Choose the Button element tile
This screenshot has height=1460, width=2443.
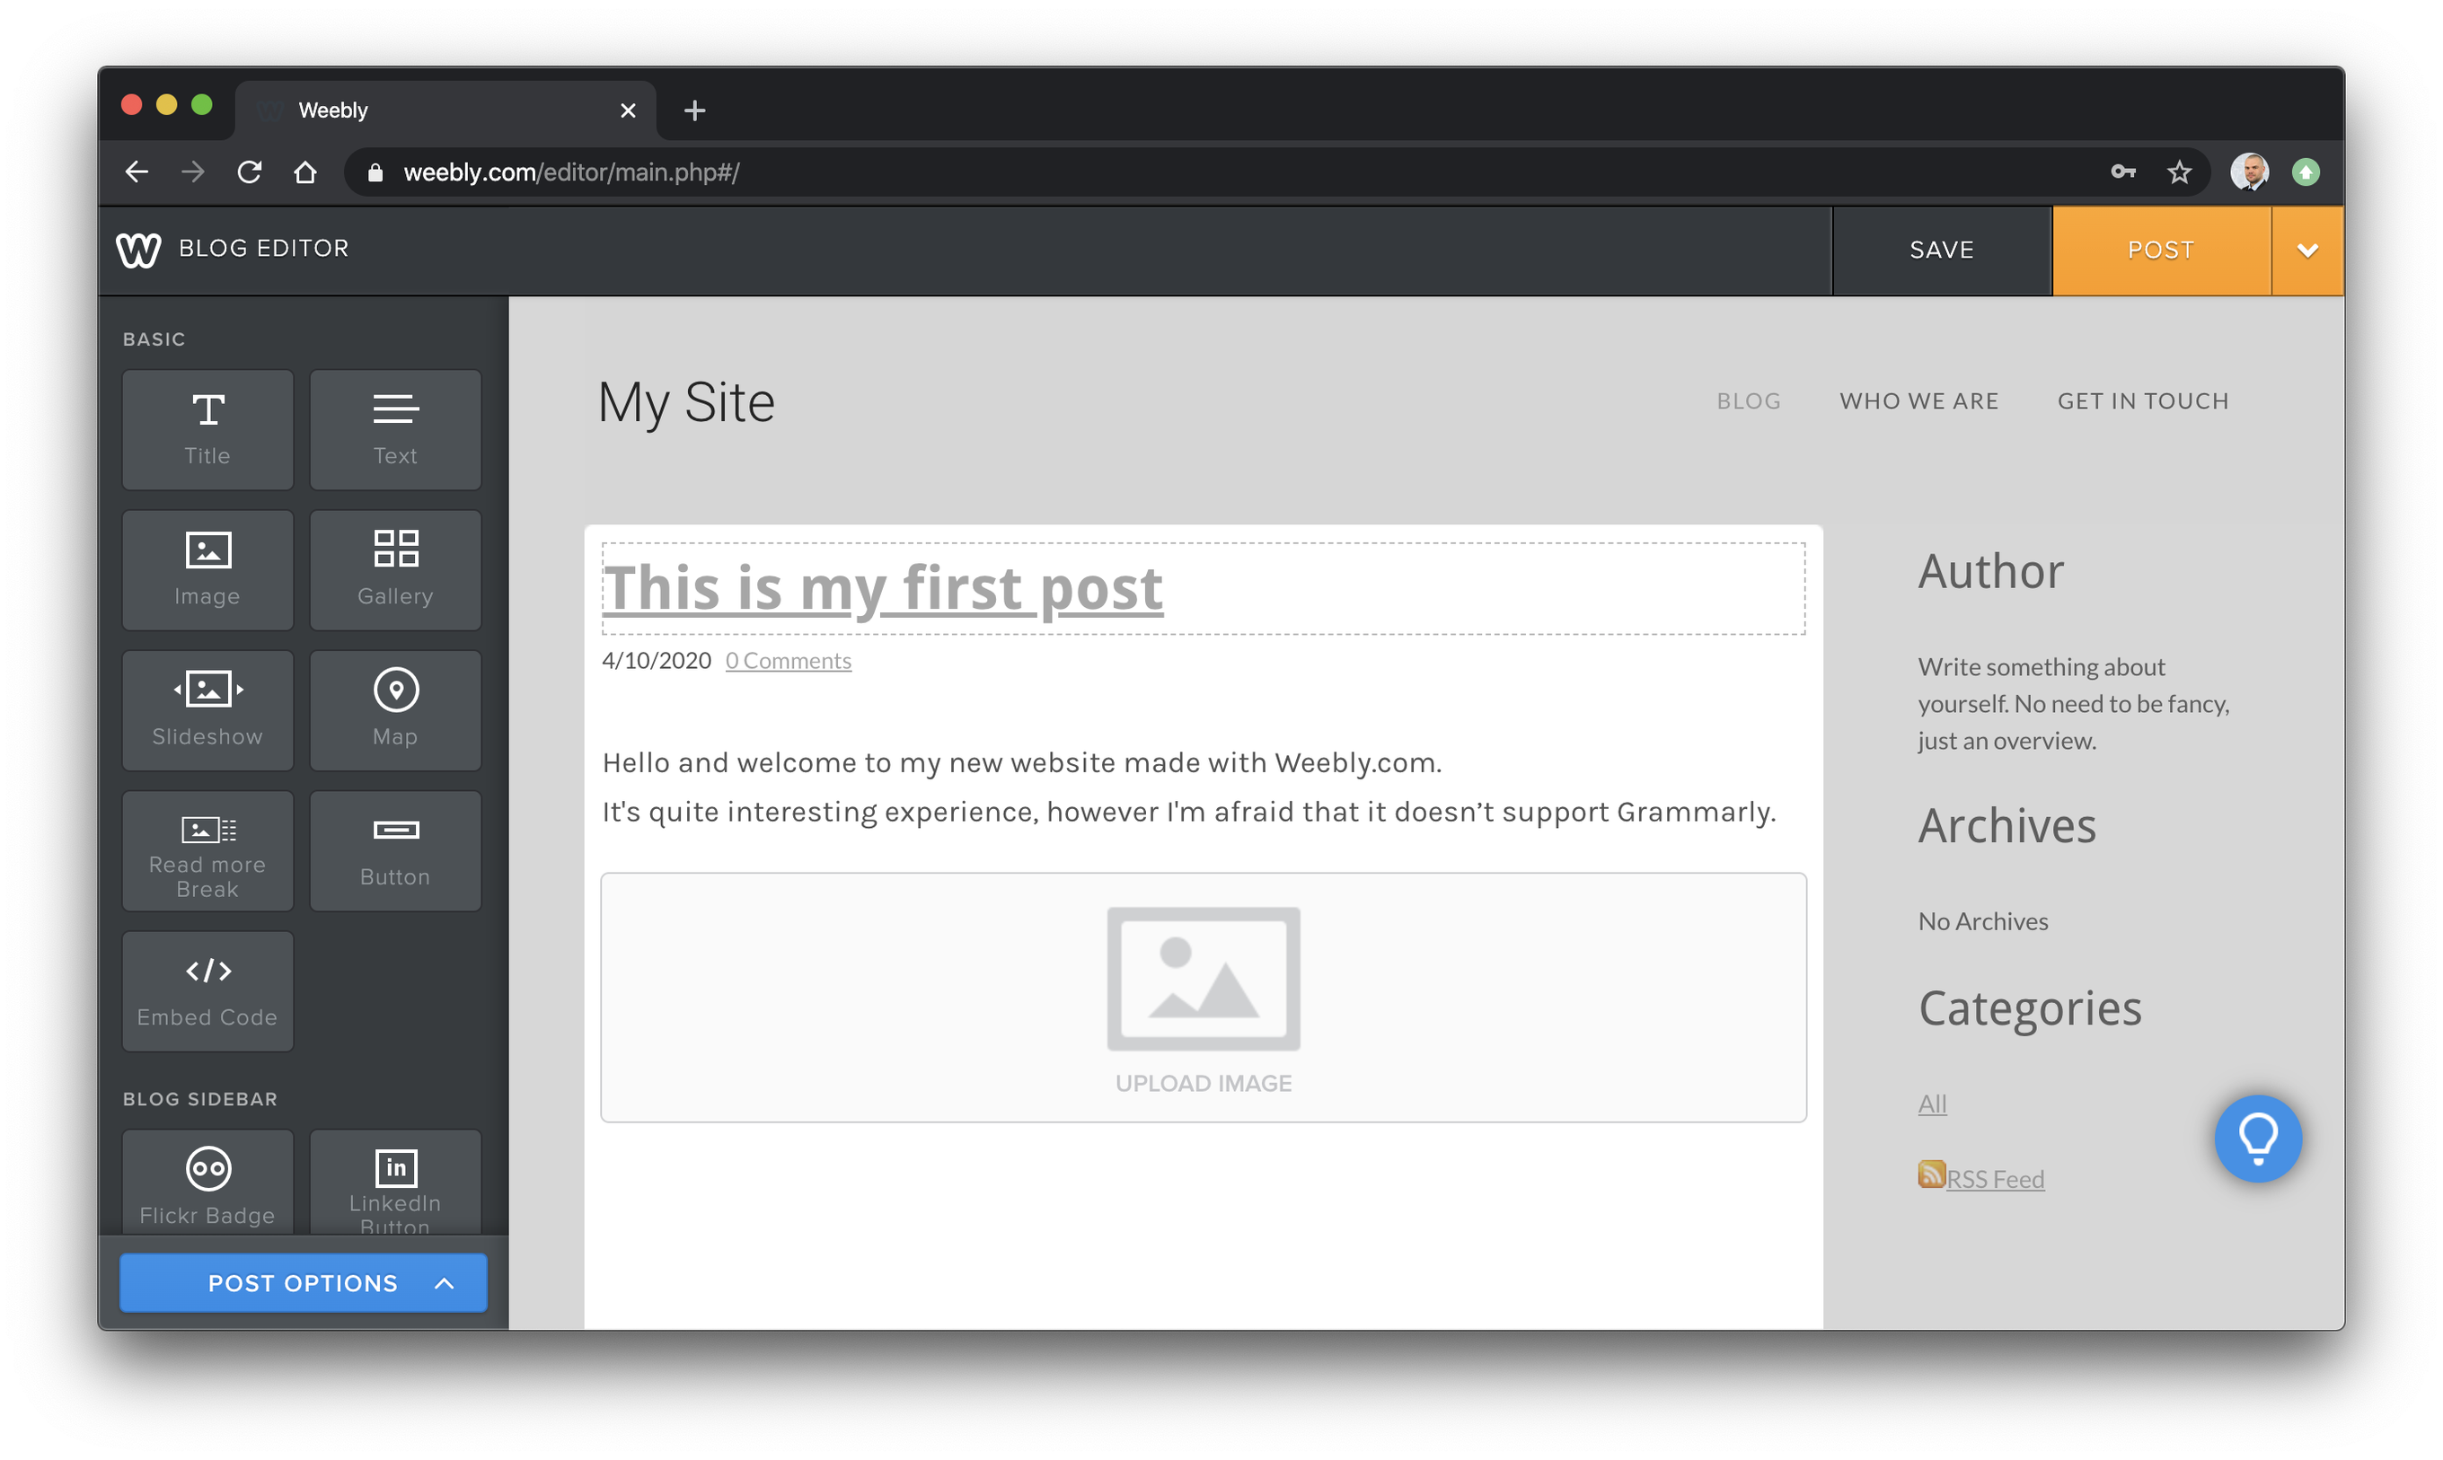pyautogui.click(x=395, y=851)
